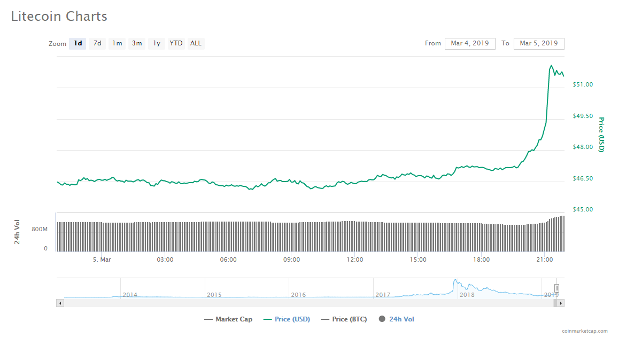
Task: Click the 2018 spike in the navigator
Action: tap(455, 281)
